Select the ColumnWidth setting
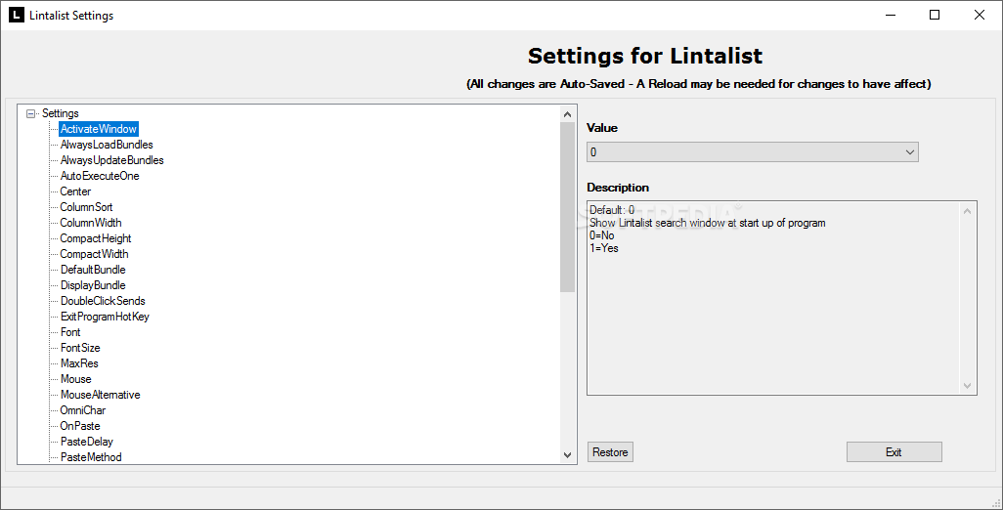1003x510 pixels. 91,223
